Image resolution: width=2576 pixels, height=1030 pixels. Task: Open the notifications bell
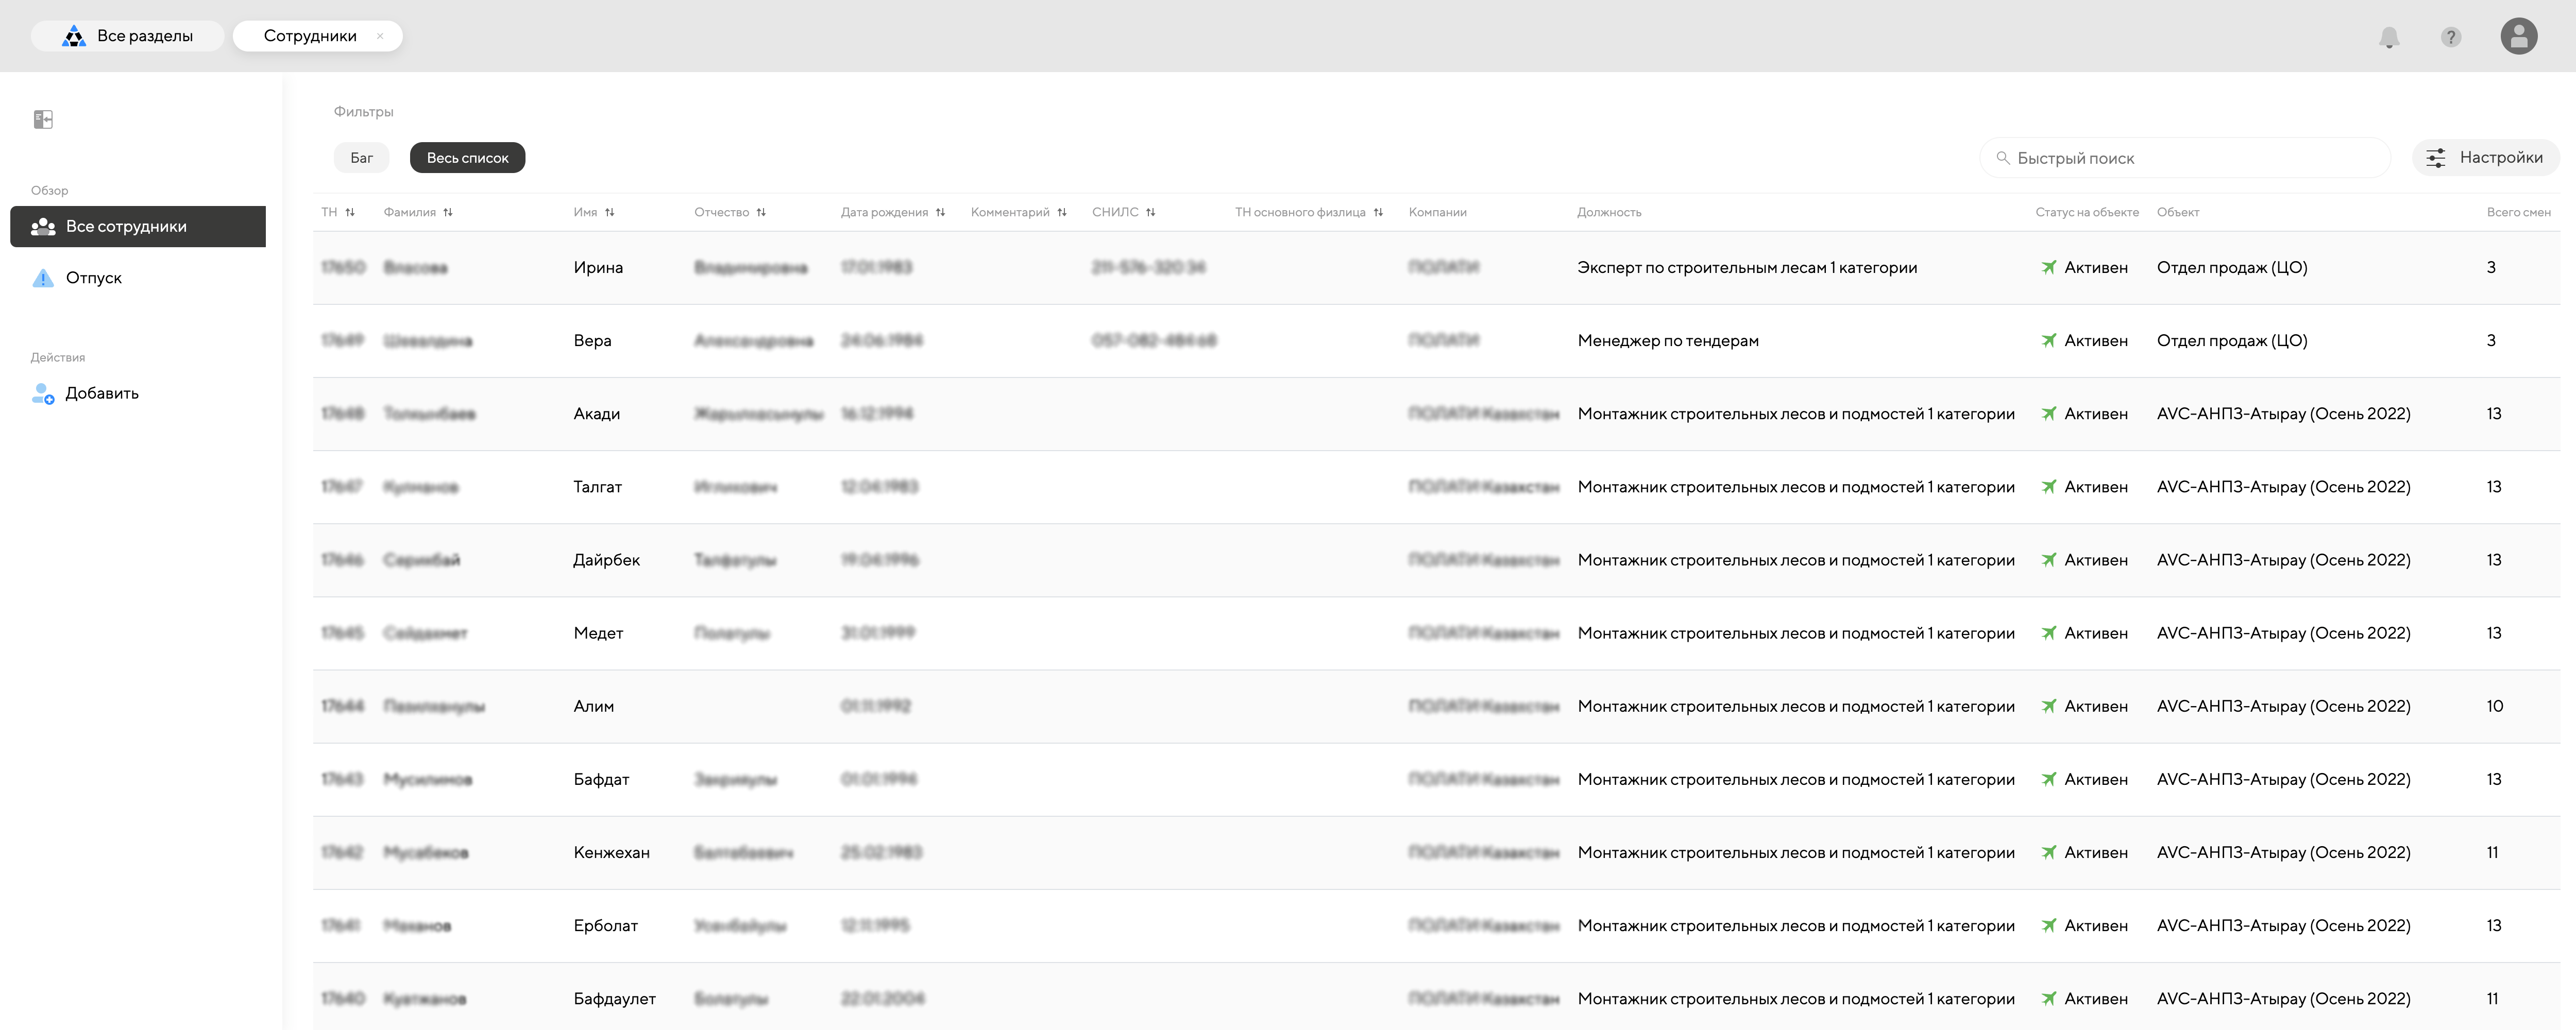2389,37
